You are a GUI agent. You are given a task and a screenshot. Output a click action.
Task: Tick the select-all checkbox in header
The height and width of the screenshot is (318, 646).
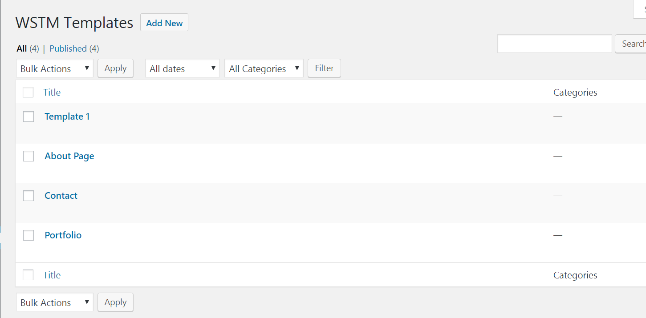[28, 93]
